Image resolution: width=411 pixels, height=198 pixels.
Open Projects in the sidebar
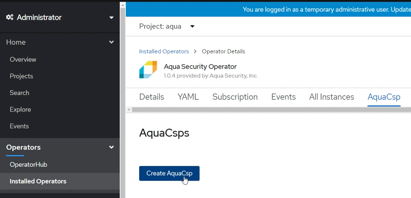click(21, 76)
